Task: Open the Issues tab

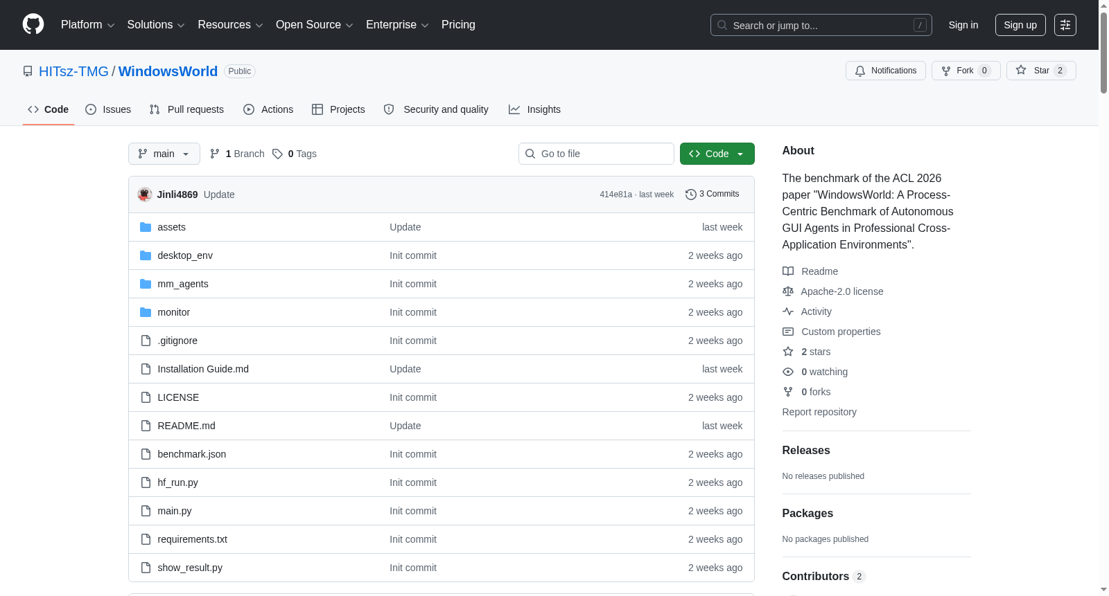Action: click(x=108, y=109)
